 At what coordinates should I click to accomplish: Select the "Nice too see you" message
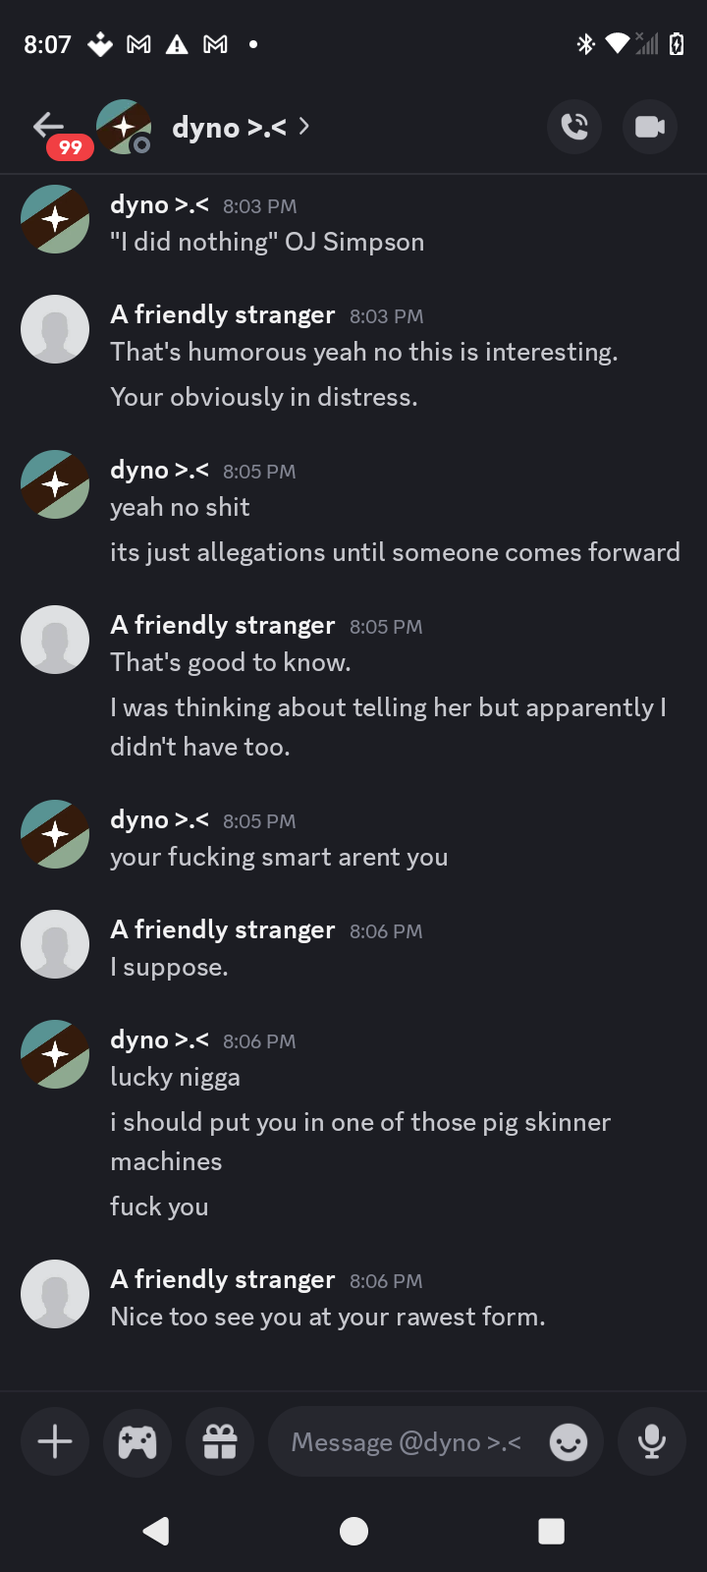[x=328, y=1317]
